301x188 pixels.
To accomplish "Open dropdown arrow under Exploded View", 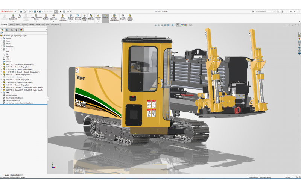I will click(98, 21).
